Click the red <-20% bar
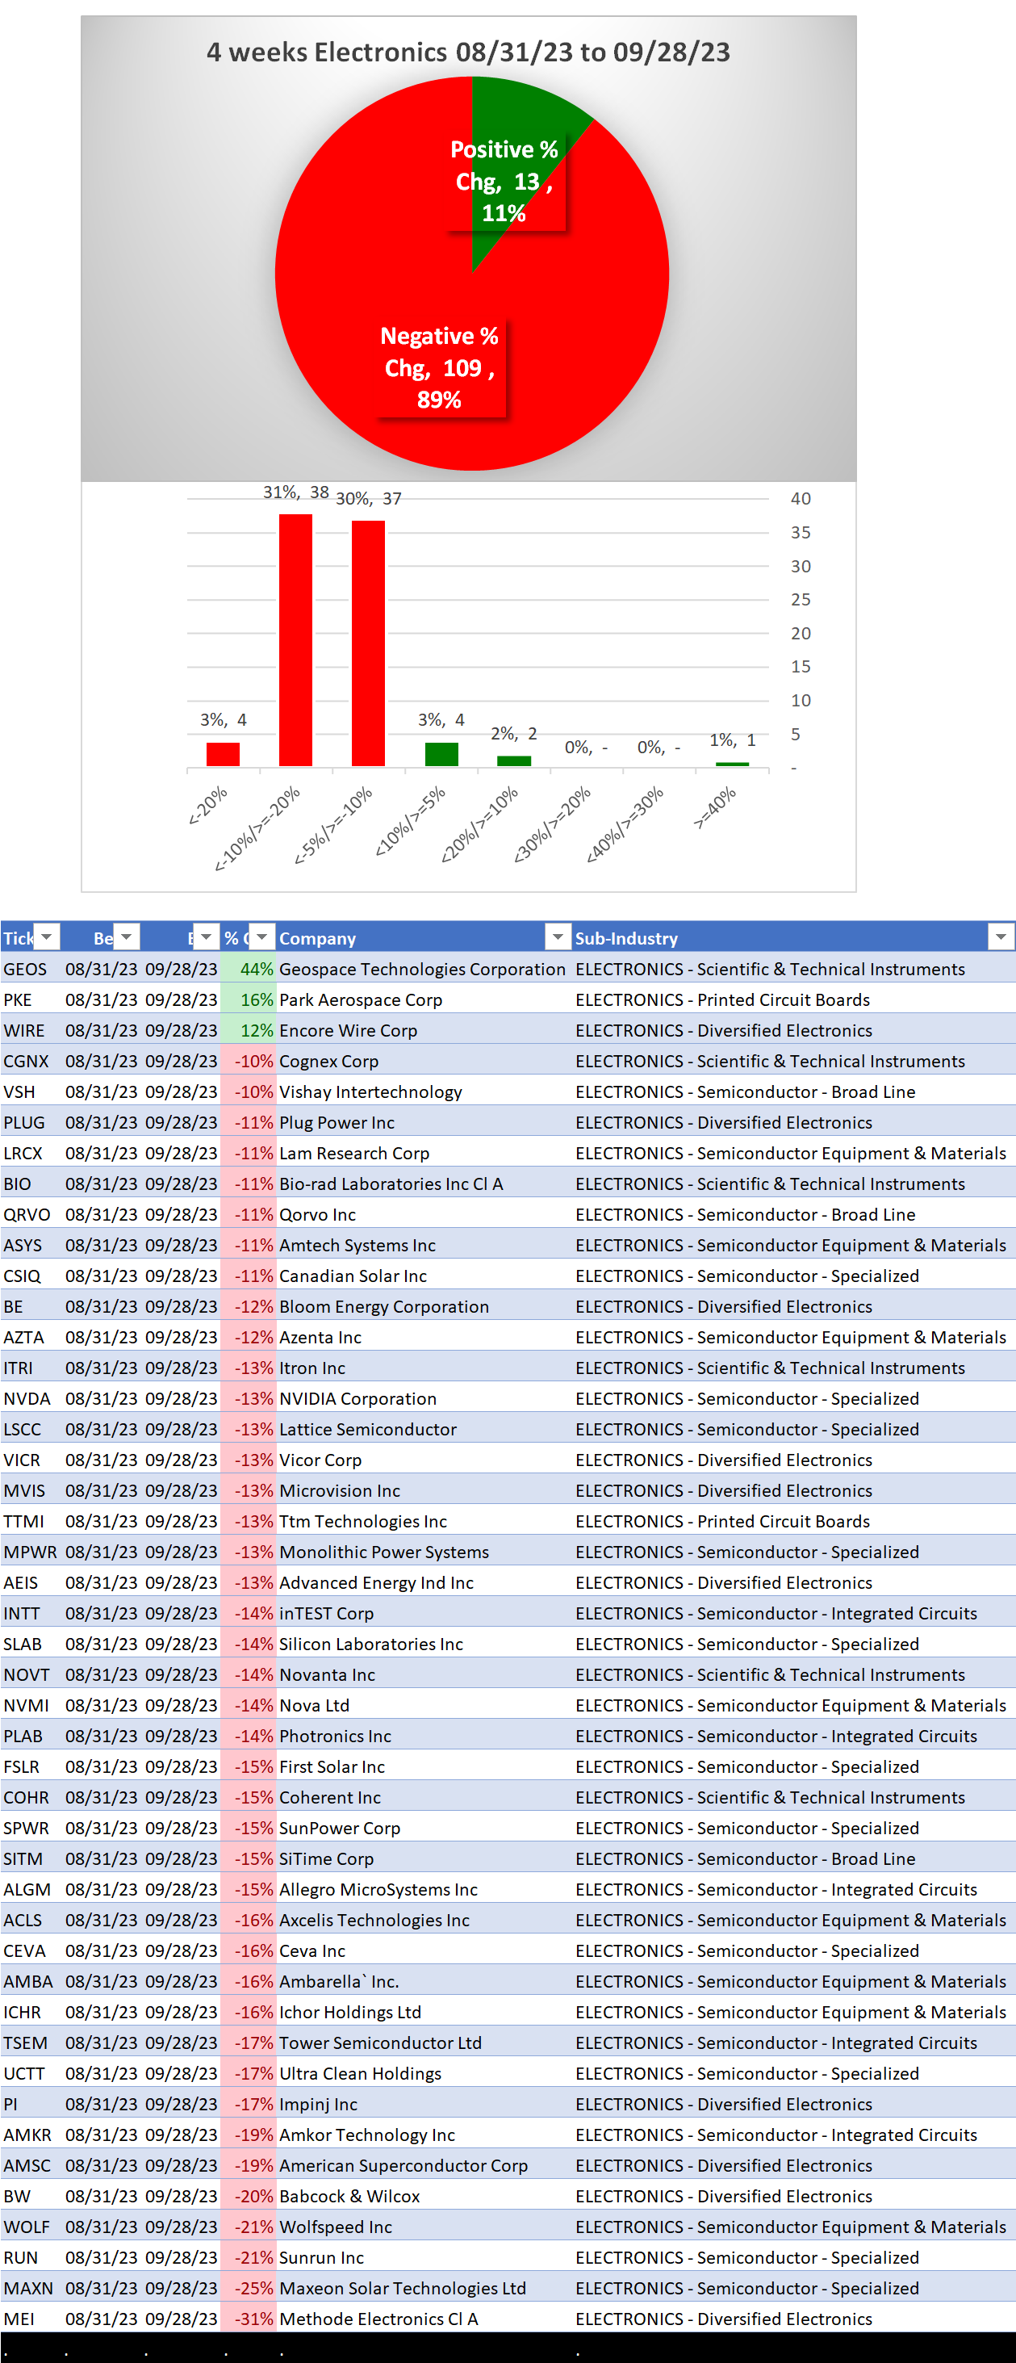The height and width of the screenshot is (2363, 1016). click(x=223, y=753)
